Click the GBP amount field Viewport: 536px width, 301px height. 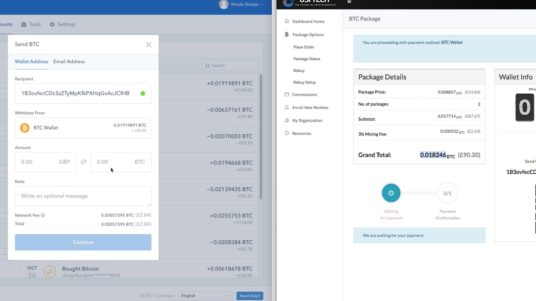point(46,162)
